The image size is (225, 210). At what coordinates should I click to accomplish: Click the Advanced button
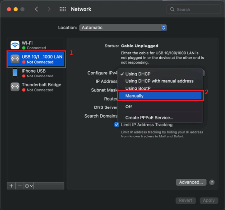[191, 182]
